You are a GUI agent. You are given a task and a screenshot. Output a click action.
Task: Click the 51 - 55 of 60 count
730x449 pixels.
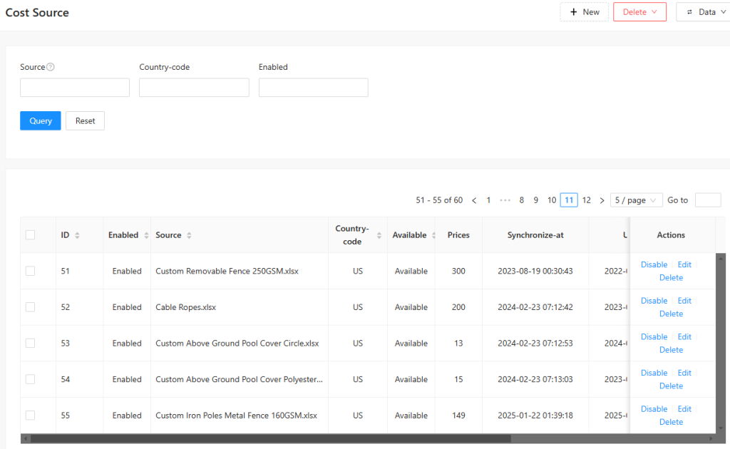pos(439,200)
